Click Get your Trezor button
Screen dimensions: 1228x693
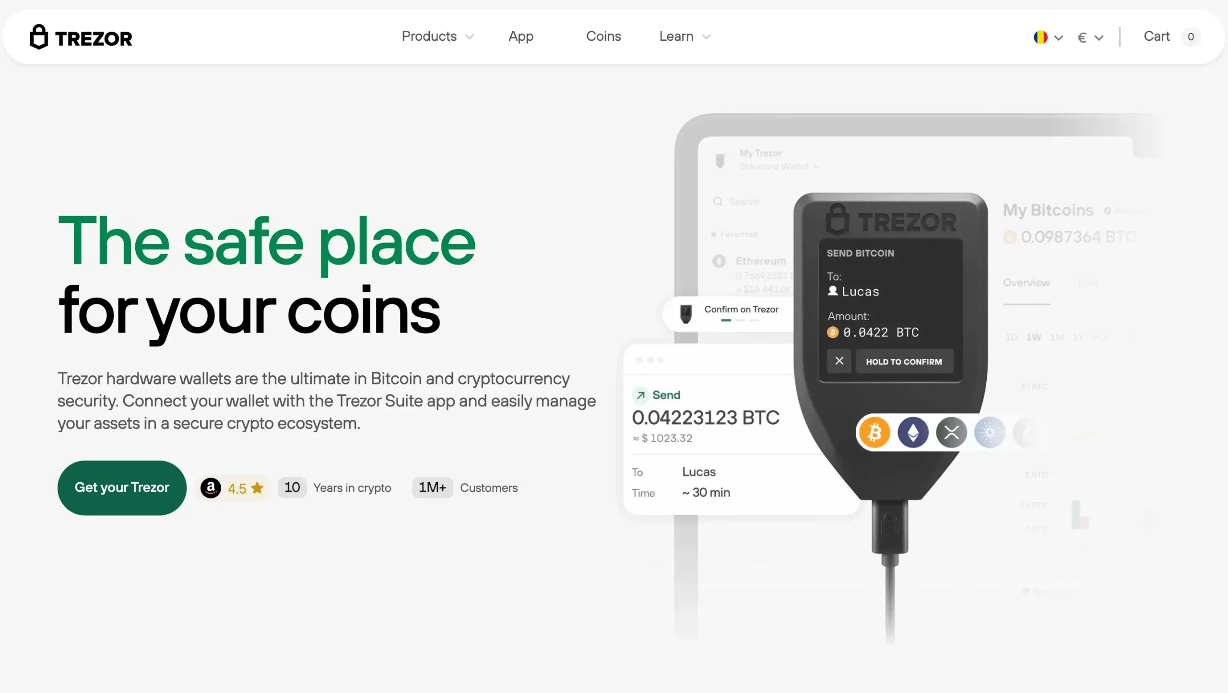pyautogui.click(x=122, y=487)
